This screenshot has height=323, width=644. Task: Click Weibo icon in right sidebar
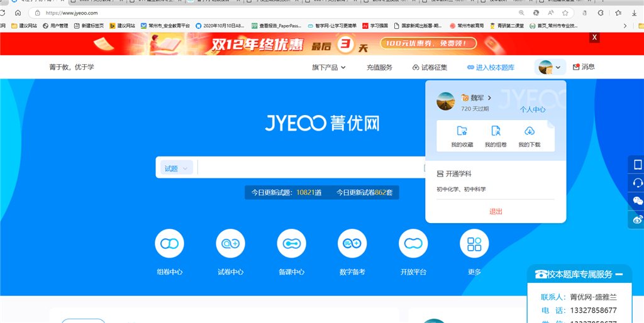coord(638,219)
